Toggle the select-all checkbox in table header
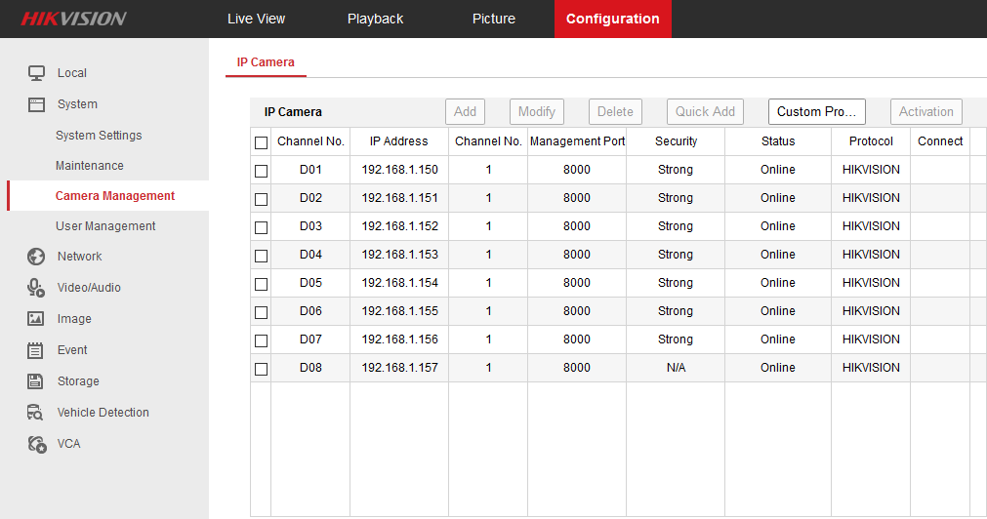 tap(261, 142)
